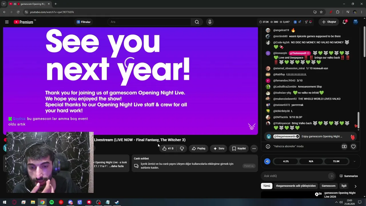The width and height of the screenshot is (366, 206).
Task: Select the Tümü filter chip
Action: pyautogui.click(x=266, y=186)
